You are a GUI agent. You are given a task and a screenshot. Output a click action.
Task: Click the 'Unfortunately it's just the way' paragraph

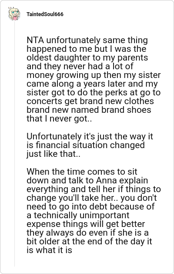(x=90, y=145)
